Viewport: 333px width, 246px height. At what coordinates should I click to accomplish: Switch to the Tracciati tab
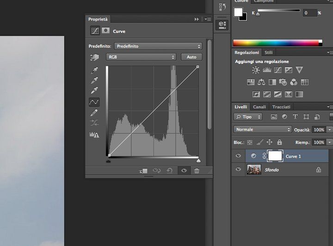click(x=281, y=107)
